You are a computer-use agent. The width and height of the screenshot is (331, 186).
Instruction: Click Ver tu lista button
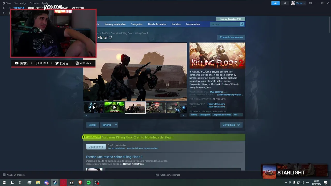tap(231, 125)
